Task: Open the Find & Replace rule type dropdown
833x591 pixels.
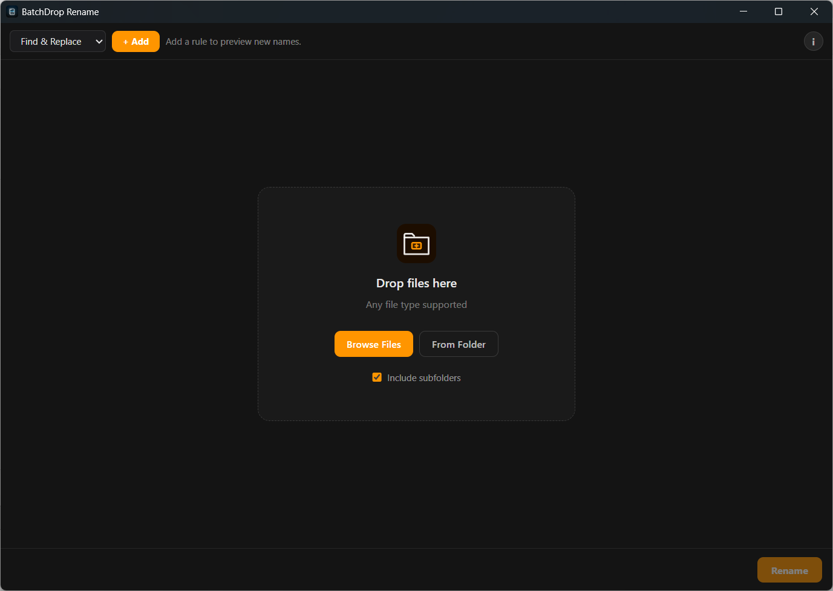Action: pyautogui.click(x=57, y=41)
